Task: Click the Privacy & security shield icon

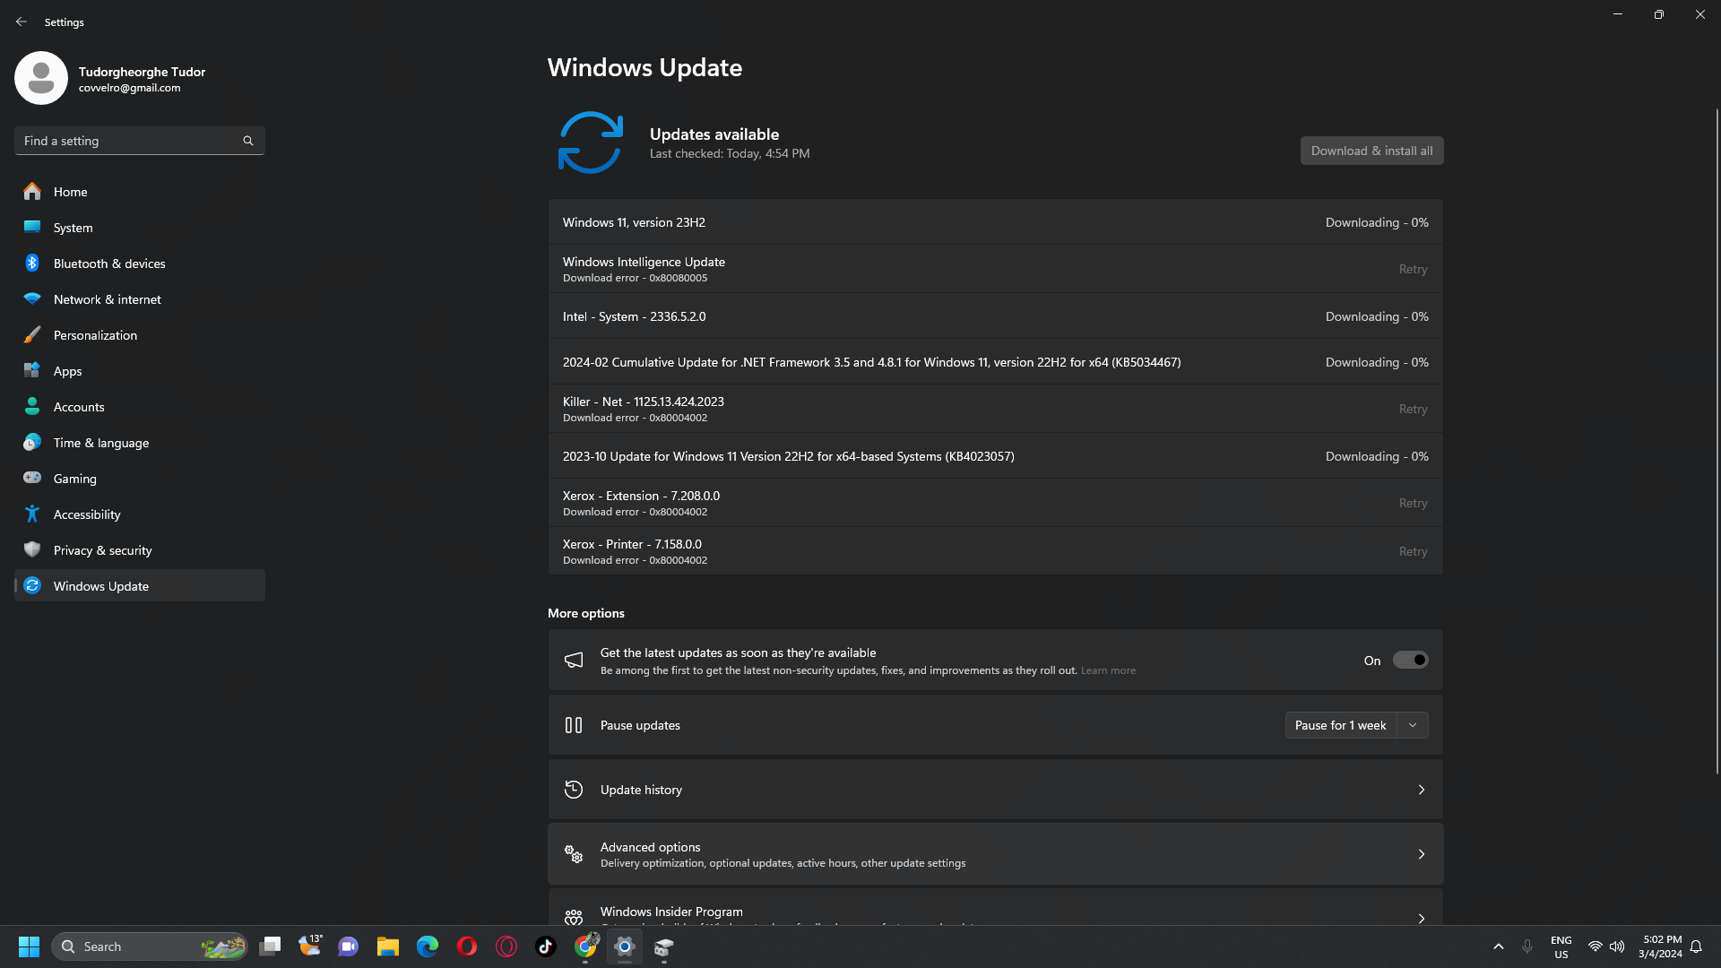Action: tap(31, 549)
